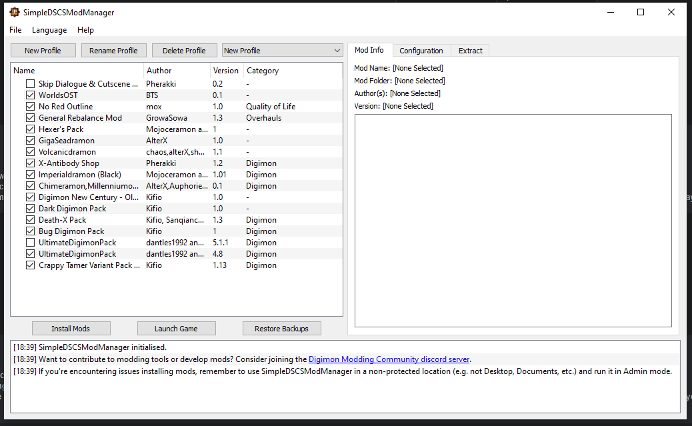Uncheck the Imperialdramon (Black) checkbox
Image resolution: width=692 pixels, height=426 pixels.
pyautogui.click(x=30, y=175)
